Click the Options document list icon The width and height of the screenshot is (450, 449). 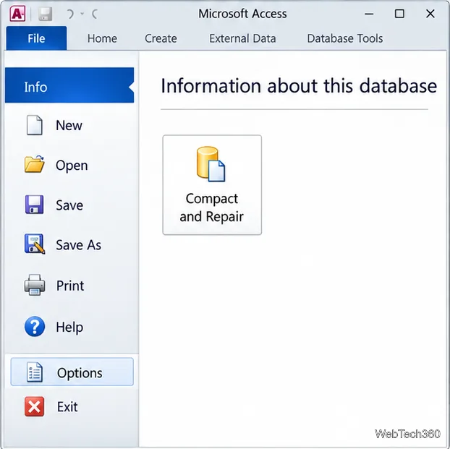35,372
